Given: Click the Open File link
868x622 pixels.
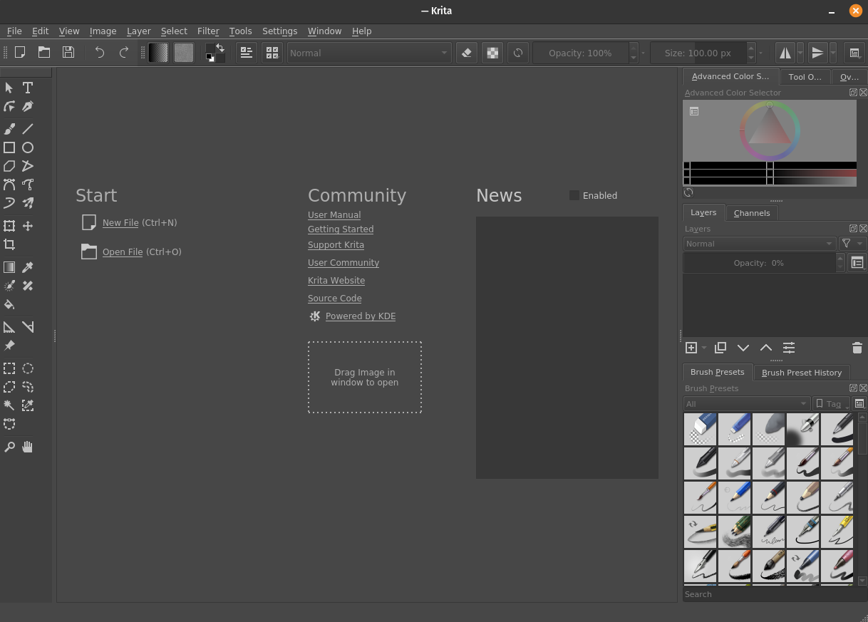Looking at the screenshot, I should [123, 252].
